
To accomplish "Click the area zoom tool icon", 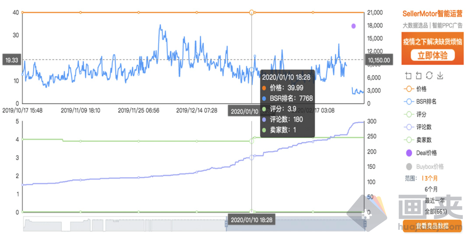I will [x=408, y=76].
